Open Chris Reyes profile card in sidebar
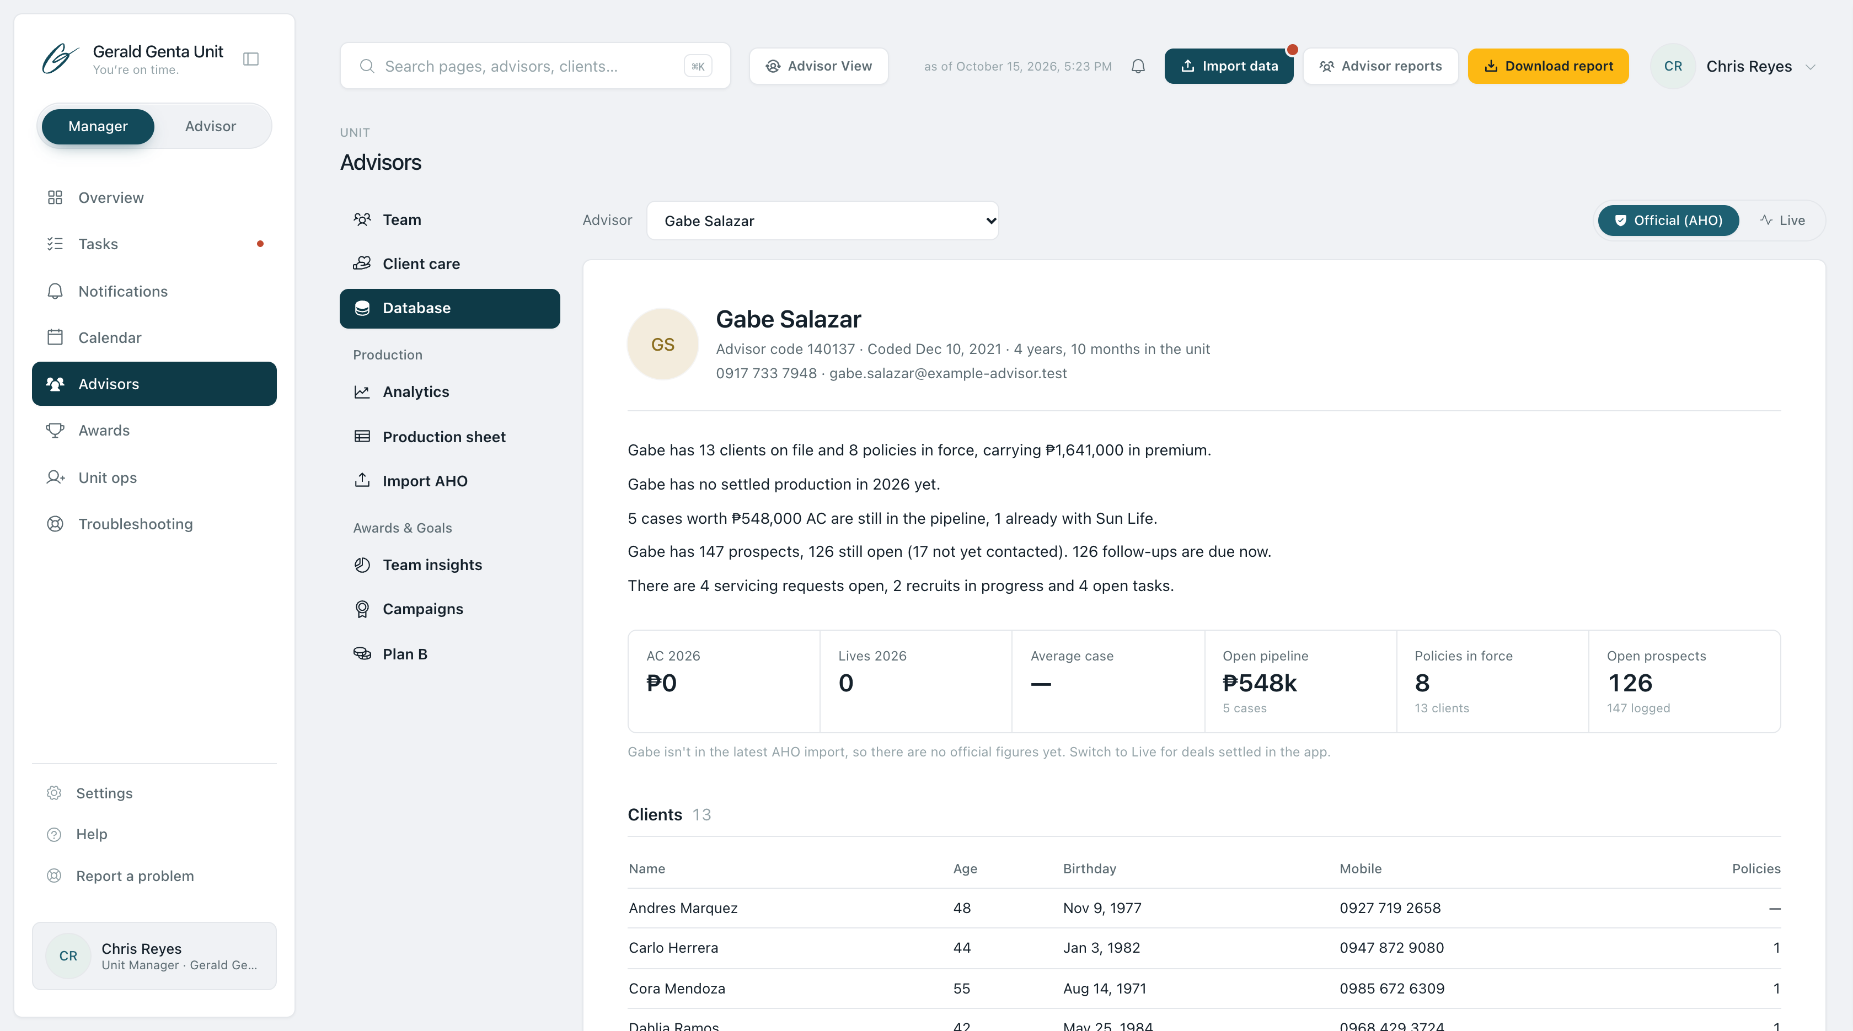Screen dimensions: 1853x1031 click(x=154, y=955)
